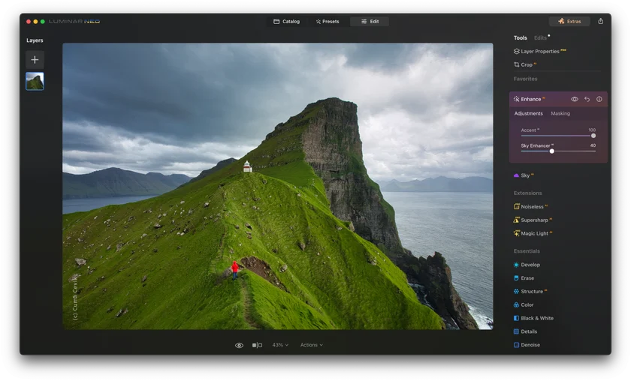Open the Presets section
The width and height of the screenshot is (631, 381).
pos(328,21)
